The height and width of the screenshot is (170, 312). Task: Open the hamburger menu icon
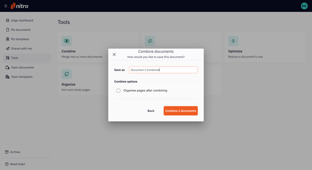click(6, 6)
